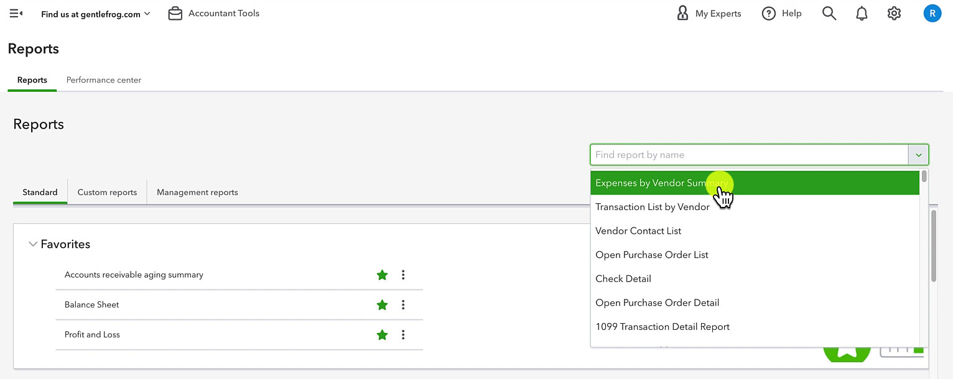This screenshot has height=379, width=953.
Task: Choose Open Purchase Order List
Action: [x=755, y=255]
